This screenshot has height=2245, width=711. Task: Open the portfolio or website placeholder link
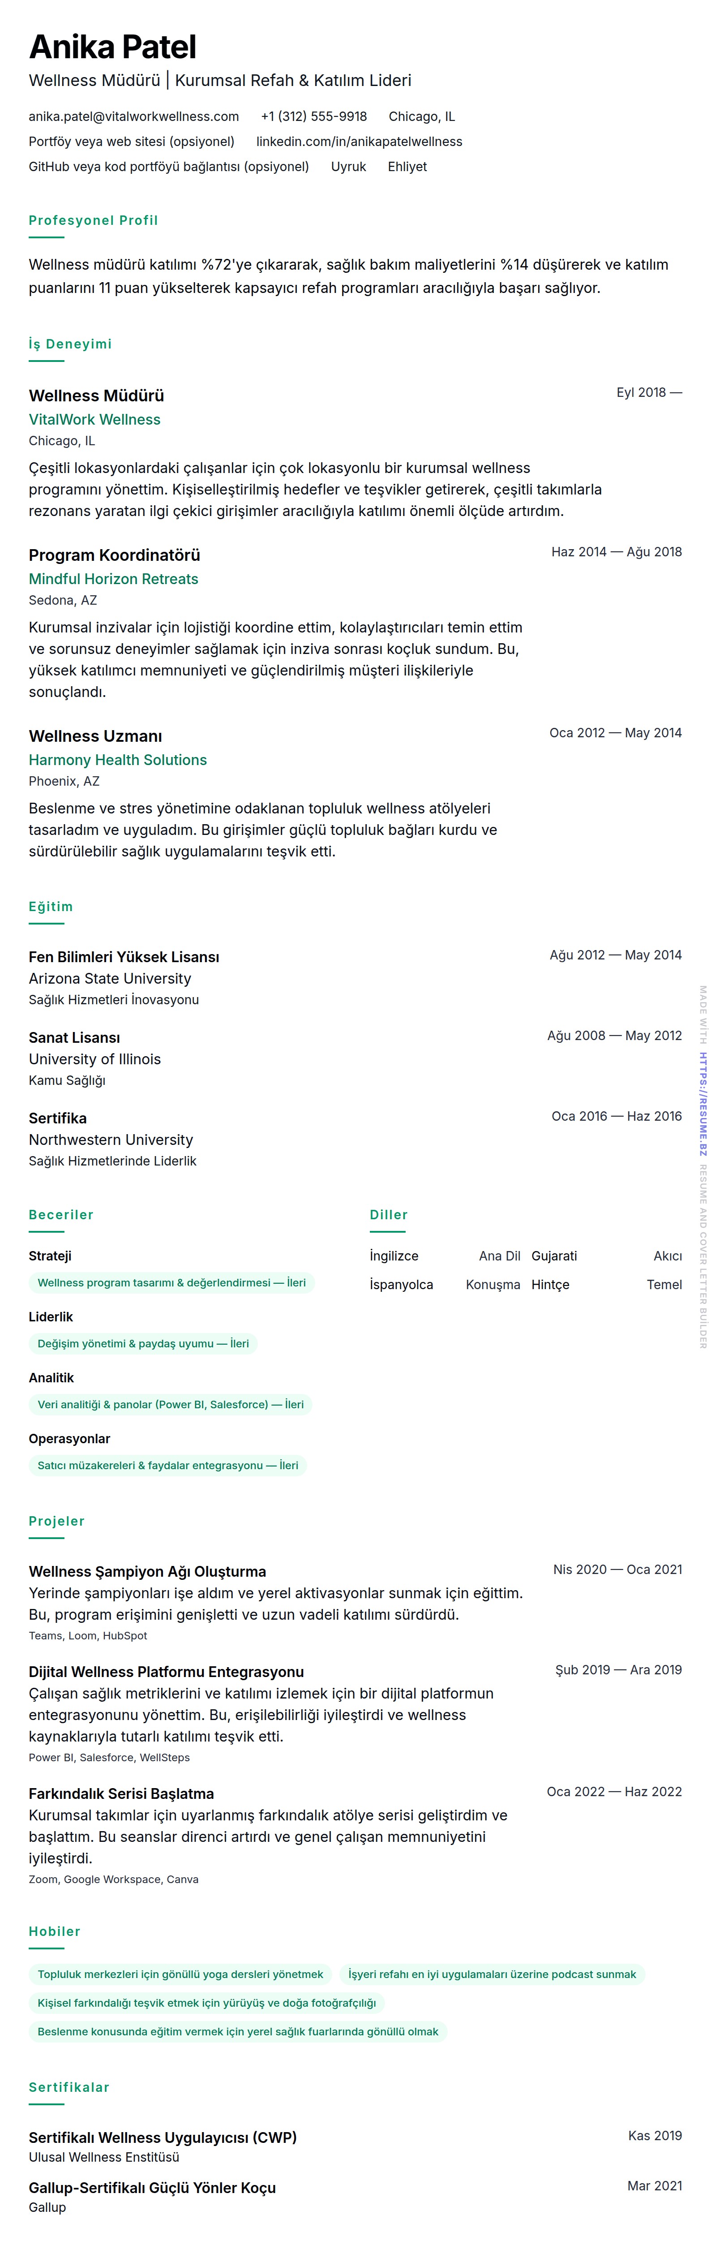(132, 142)
